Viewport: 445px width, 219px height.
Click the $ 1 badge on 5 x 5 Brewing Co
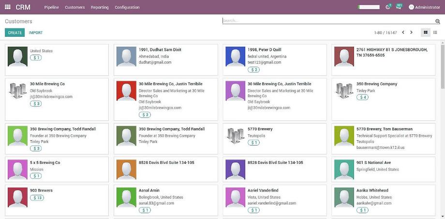click(x=36, y=176)
